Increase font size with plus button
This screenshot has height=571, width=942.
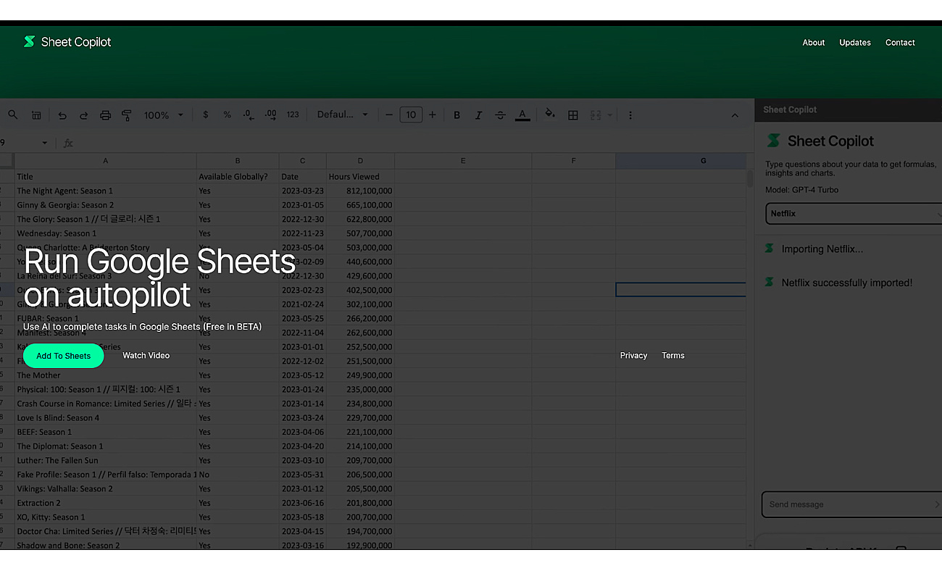point(433,114)
